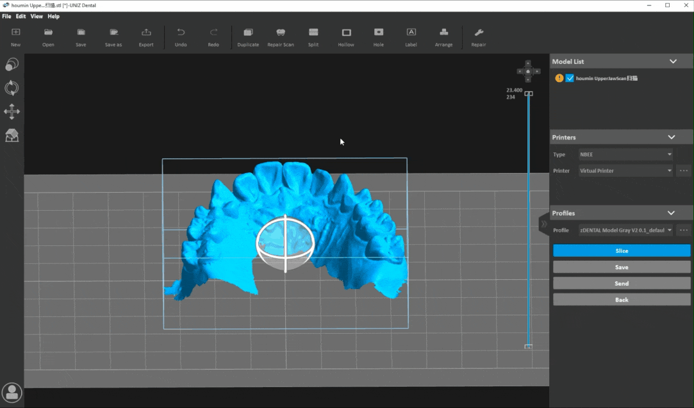Click the home view navigation button
The height and width of the screenshot is (408, 694).
(x=528, y=72)
